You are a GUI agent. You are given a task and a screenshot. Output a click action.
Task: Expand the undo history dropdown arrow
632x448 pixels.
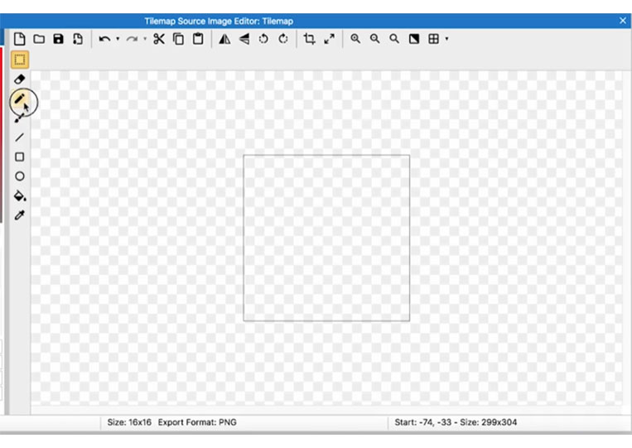118,39
